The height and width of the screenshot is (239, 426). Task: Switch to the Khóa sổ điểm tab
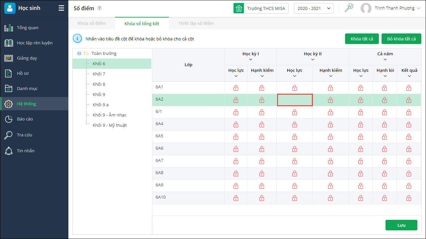click(92, 24)
